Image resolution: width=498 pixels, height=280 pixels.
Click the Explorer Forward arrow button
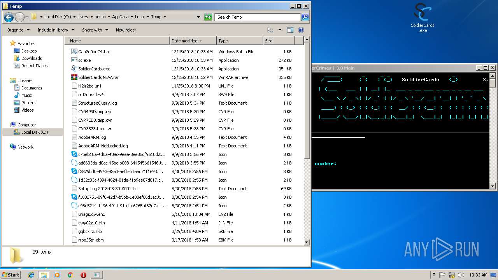[x=19, y=17]
